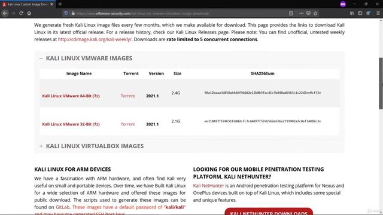383x215 pixels.
Task: Click the 64-Bit SHA256Sum hash text
Action: click(x=263, y=93)
